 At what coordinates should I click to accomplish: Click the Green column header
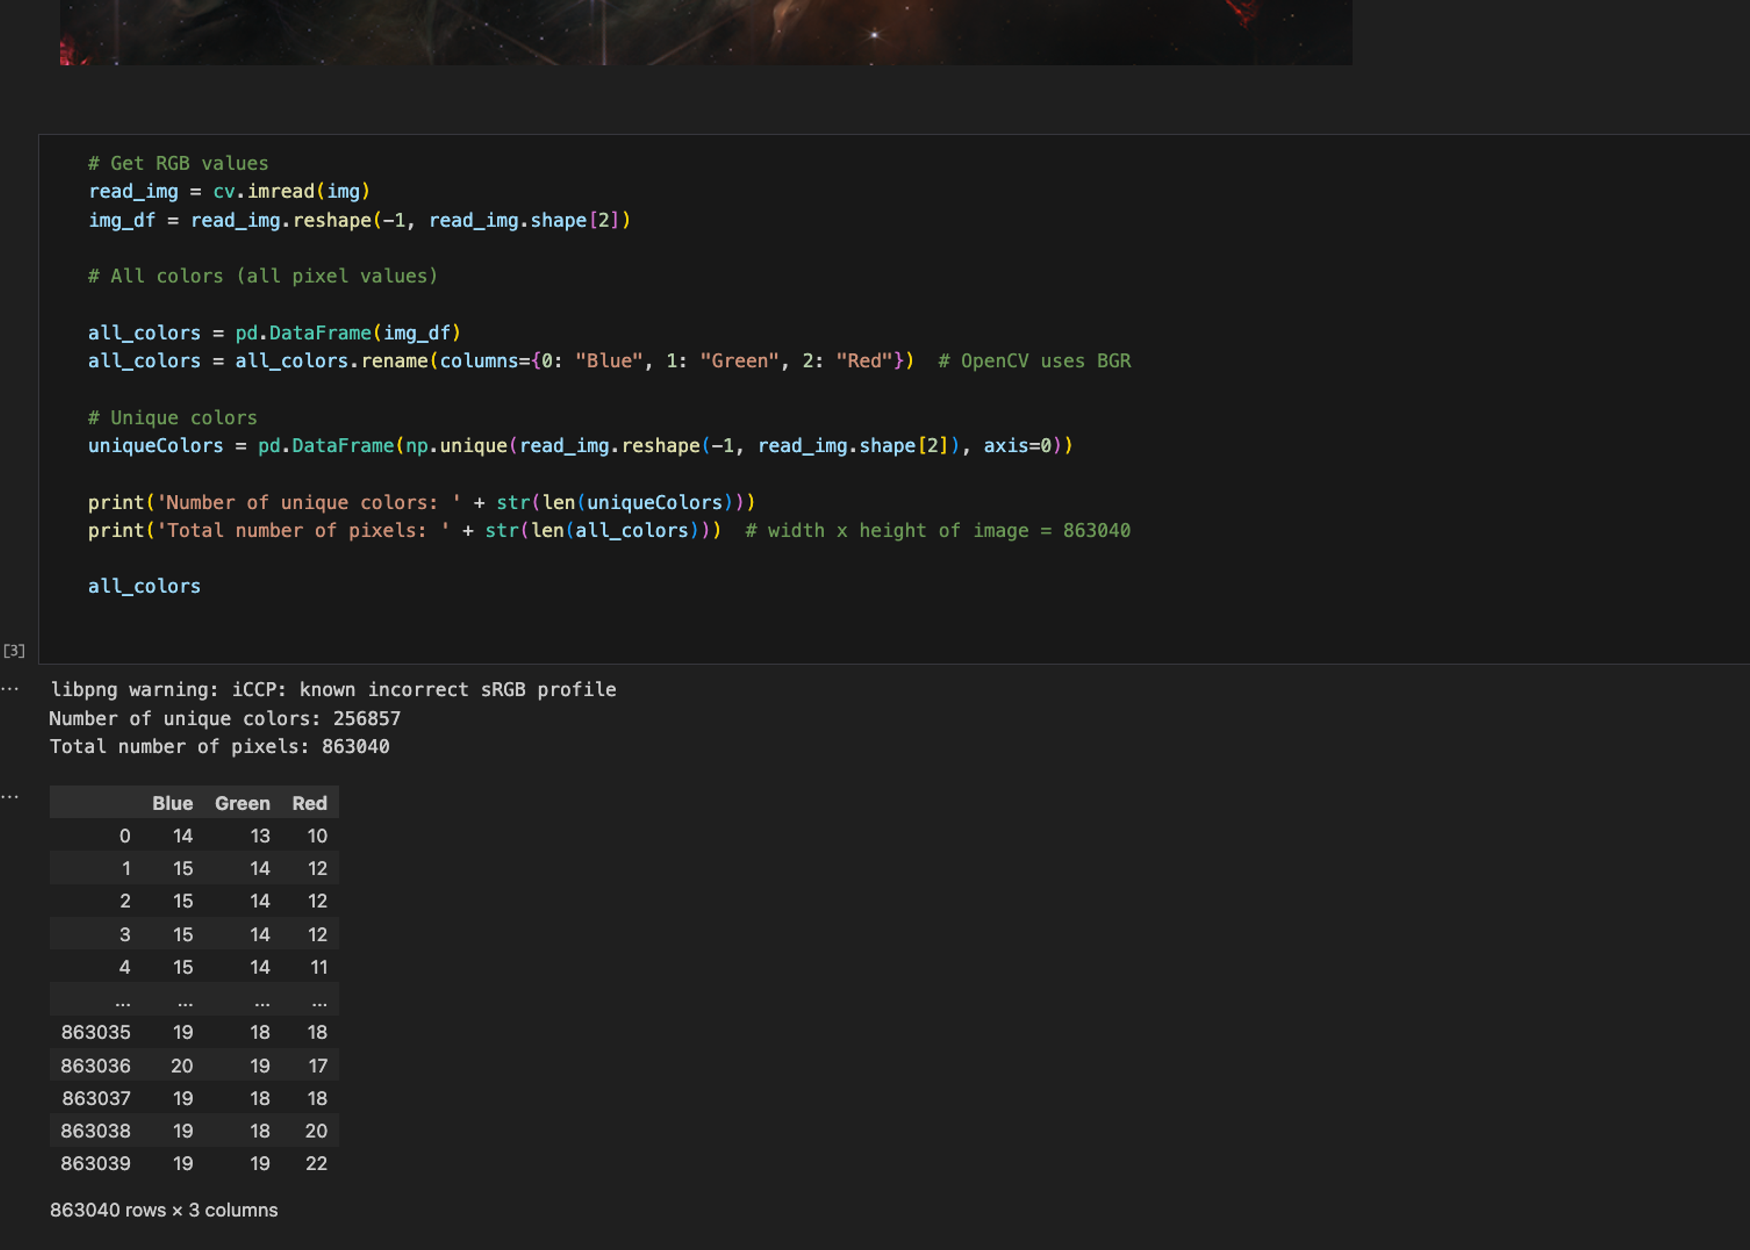point(242,803)
